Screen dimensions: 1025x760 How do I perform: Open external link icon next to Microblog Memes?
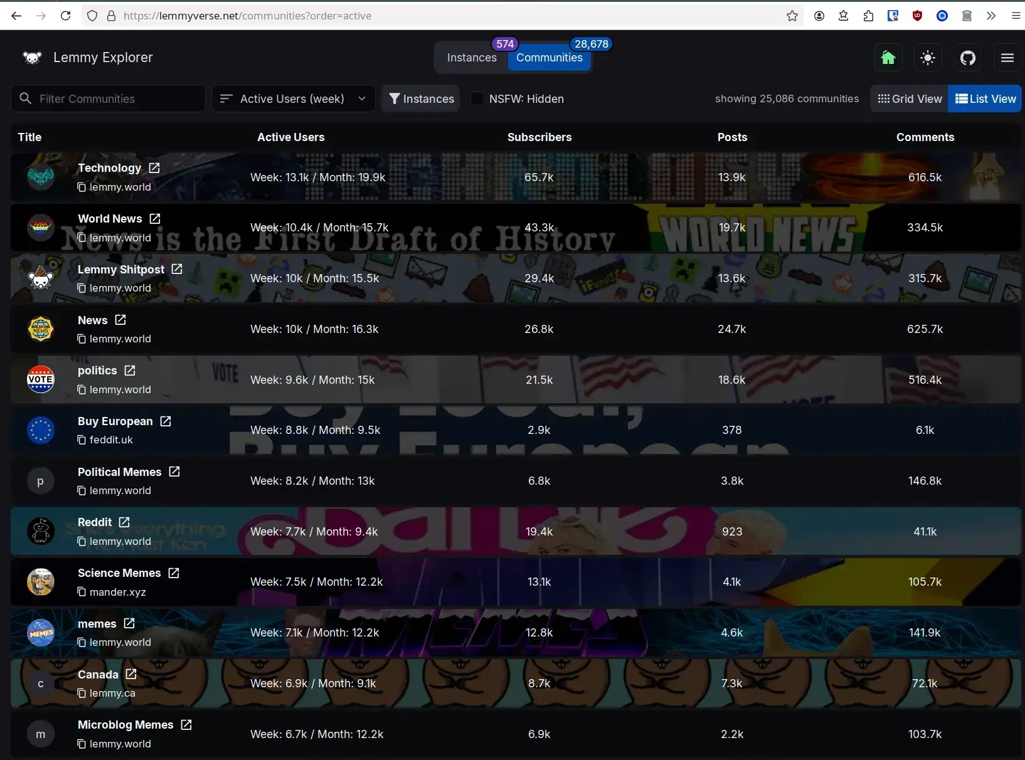pyautogui.click(x=186, y=725)
